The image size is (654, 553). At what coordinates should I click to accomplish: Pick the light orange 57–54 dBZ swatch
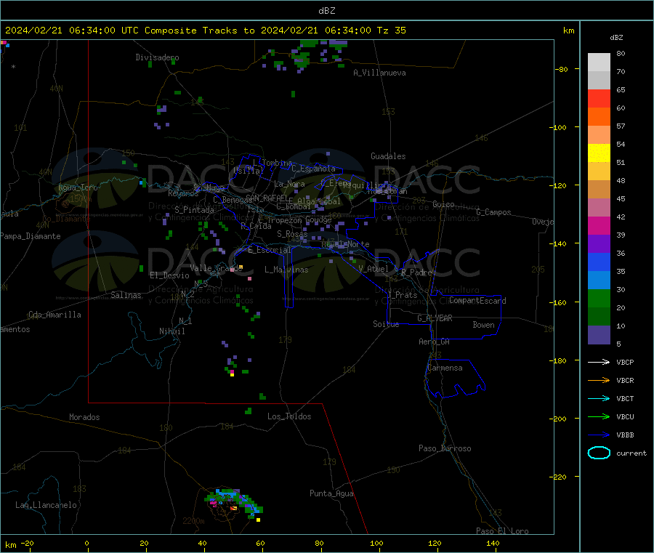coord(599,135)
